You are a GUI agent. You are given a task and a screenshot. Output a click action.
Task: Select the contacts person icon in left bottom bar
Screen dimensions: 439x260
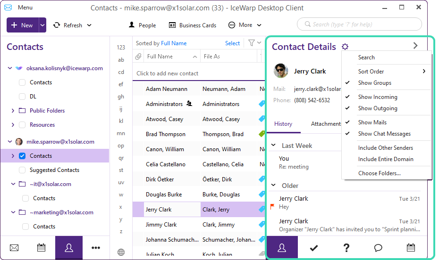click(x=69, y=248)
